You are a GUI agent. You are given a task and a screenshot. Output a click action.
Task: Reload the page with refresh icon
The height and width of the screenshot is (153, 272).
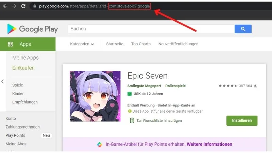coord(23,6)
